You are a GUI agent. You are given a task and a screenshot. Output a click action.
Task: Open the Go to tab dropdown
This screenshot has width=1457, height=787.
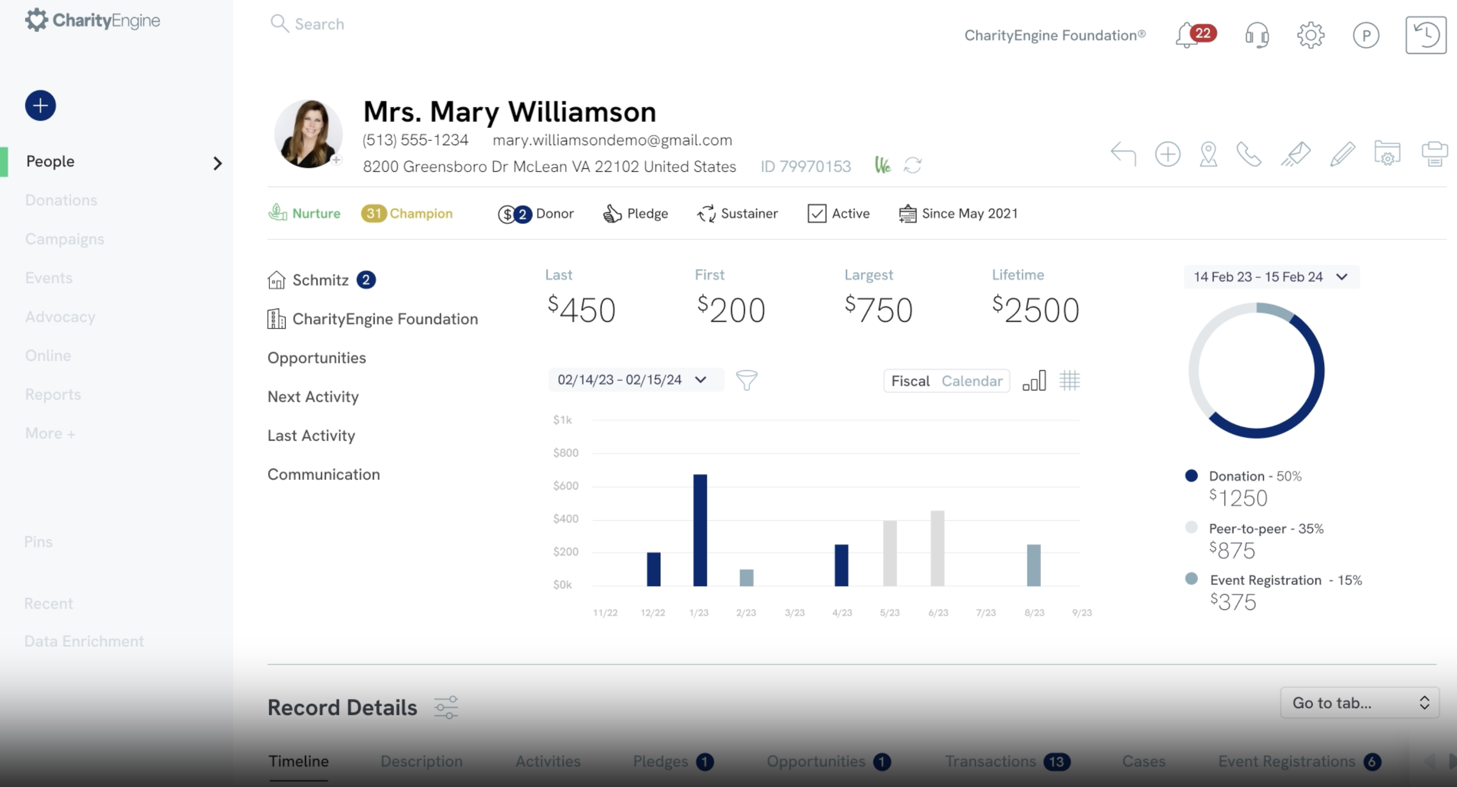click(1359, 703)
